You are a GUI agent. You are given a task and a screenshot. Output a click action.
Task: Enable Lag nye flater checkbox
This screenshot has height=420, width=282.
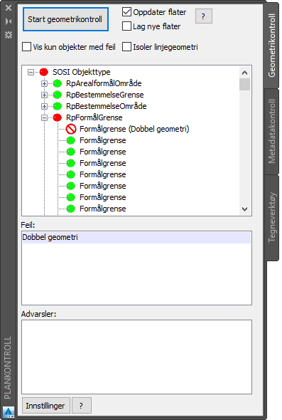[126, 26]
